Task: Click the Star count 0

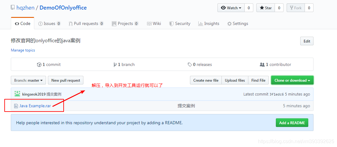Action: tap(279, 8)
